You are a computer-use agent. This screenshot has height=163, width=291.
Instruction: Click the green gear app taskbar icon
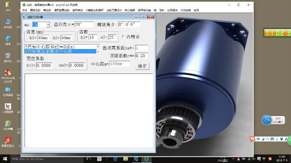pyautogui.click(x=146, y=159)
